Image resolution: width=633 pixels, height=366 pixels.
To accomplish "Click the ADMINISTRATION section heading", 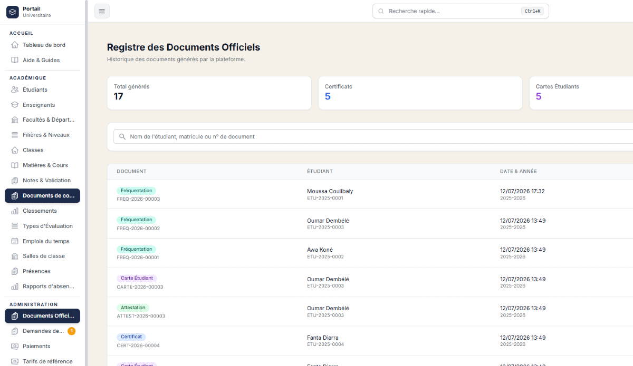I will click(x=34, y=304).
